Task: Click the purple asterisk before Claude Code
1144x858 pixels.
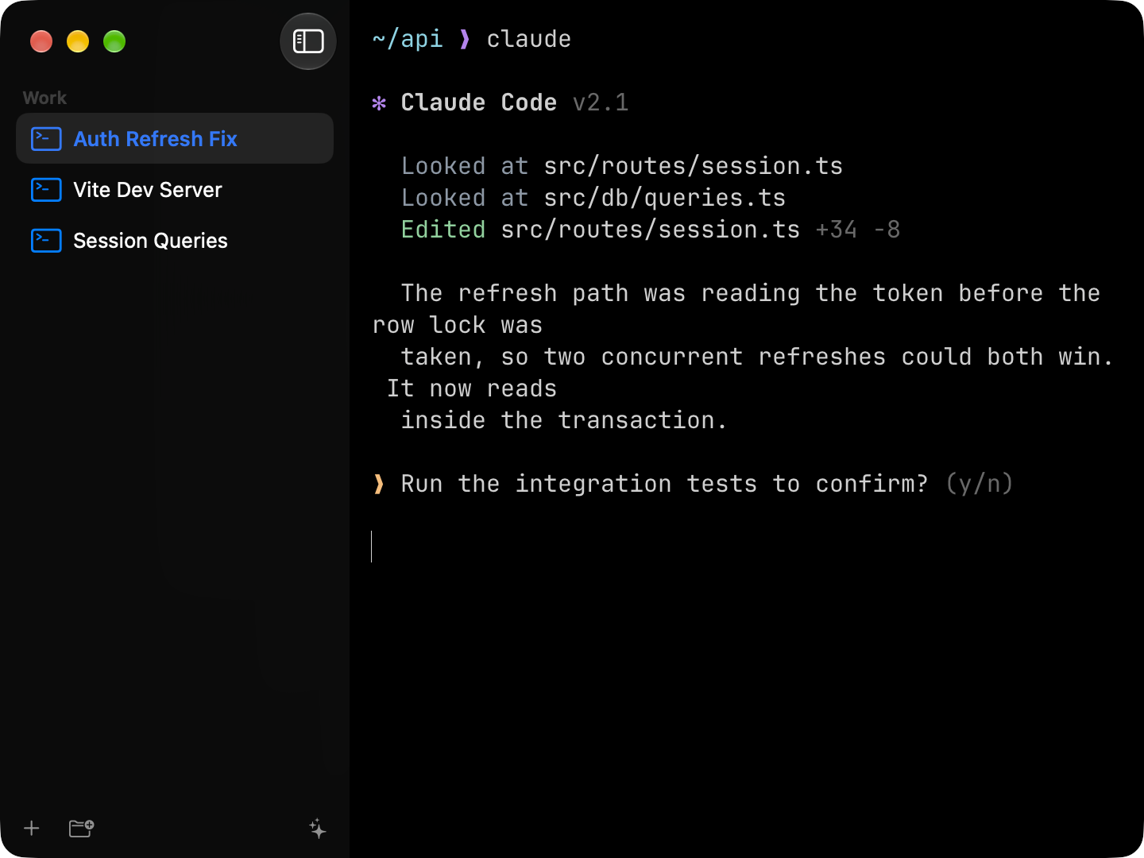Action: (x=379, y=103)
